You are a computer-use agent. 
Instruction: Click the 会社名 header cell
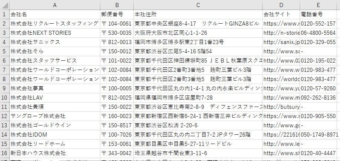click(55, 14)
